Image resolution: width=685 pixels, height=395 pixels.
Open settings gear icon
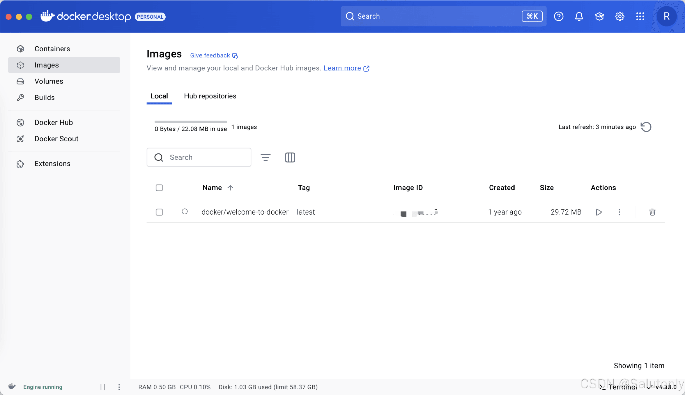620,16
